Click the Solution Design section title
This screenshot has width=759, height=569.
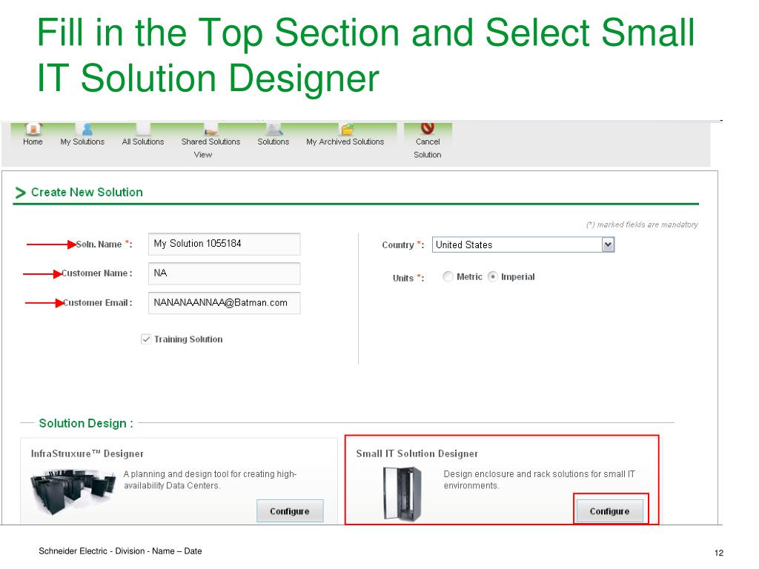86,423
